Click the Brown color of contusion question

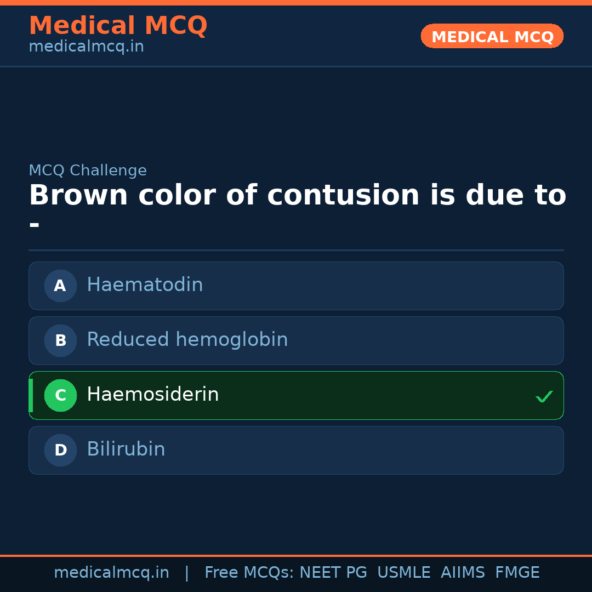(x=297, y=196)
